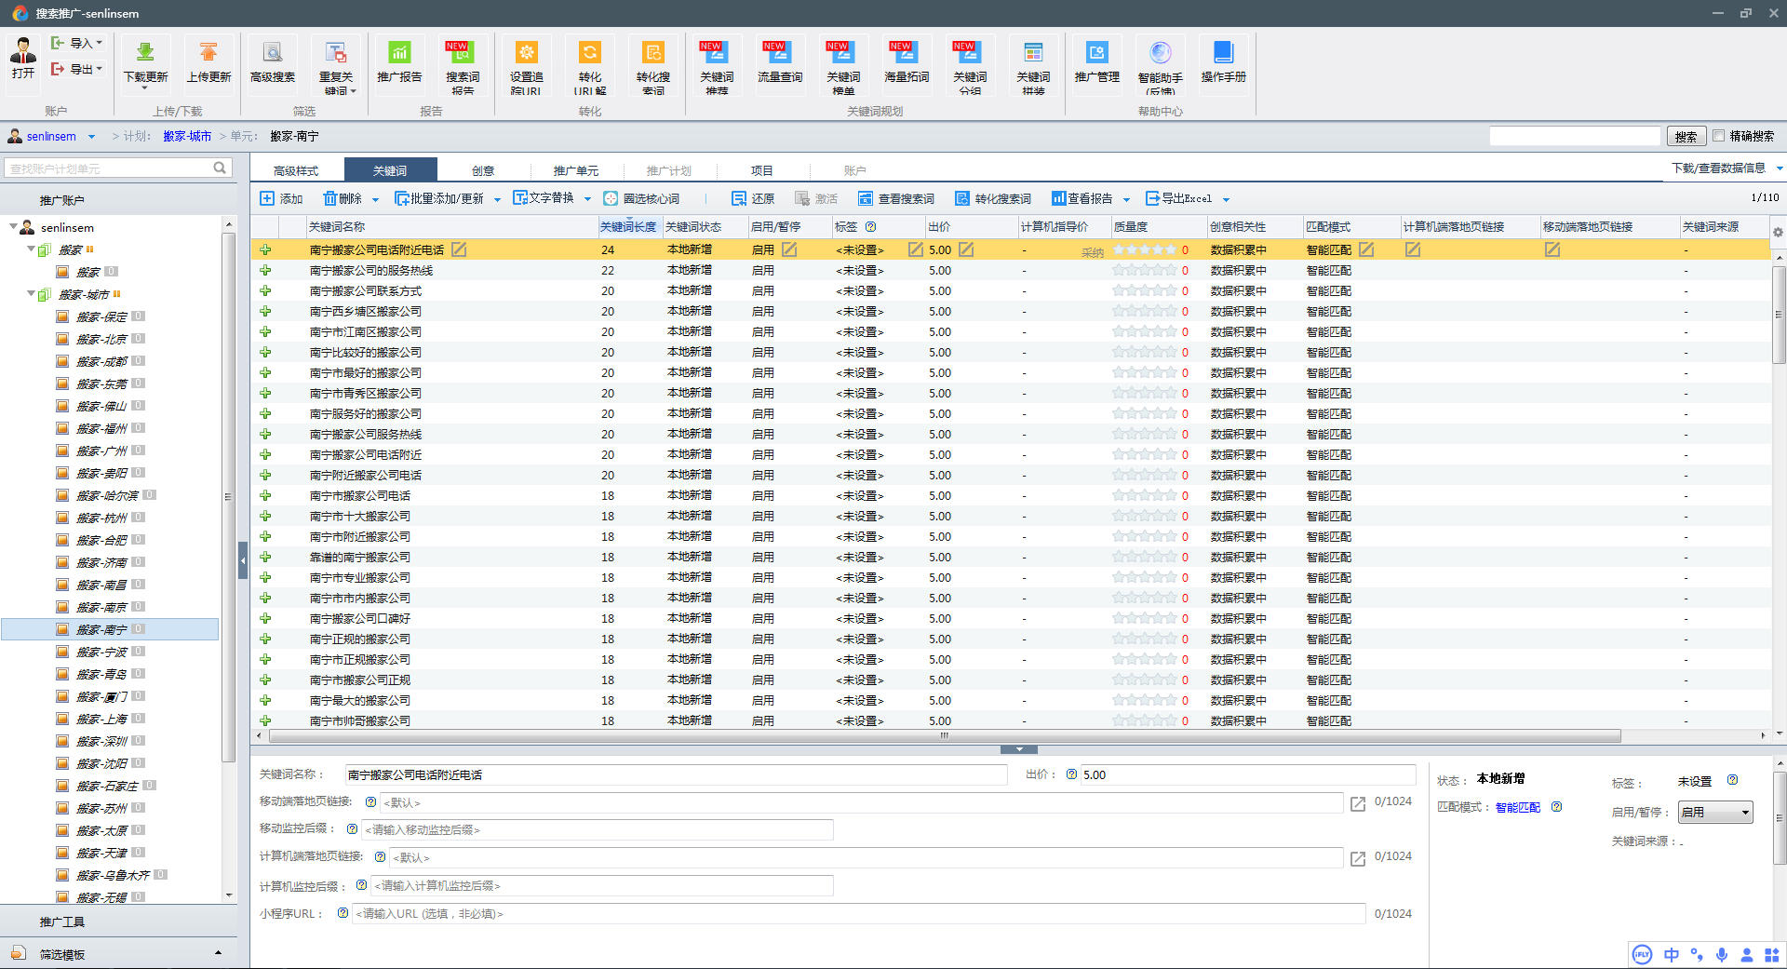Click the horizontal table scrollbar
Image resolution: width=1787 pixels, height=969 pixels.
pyautogui.click(x=944, y=735)
